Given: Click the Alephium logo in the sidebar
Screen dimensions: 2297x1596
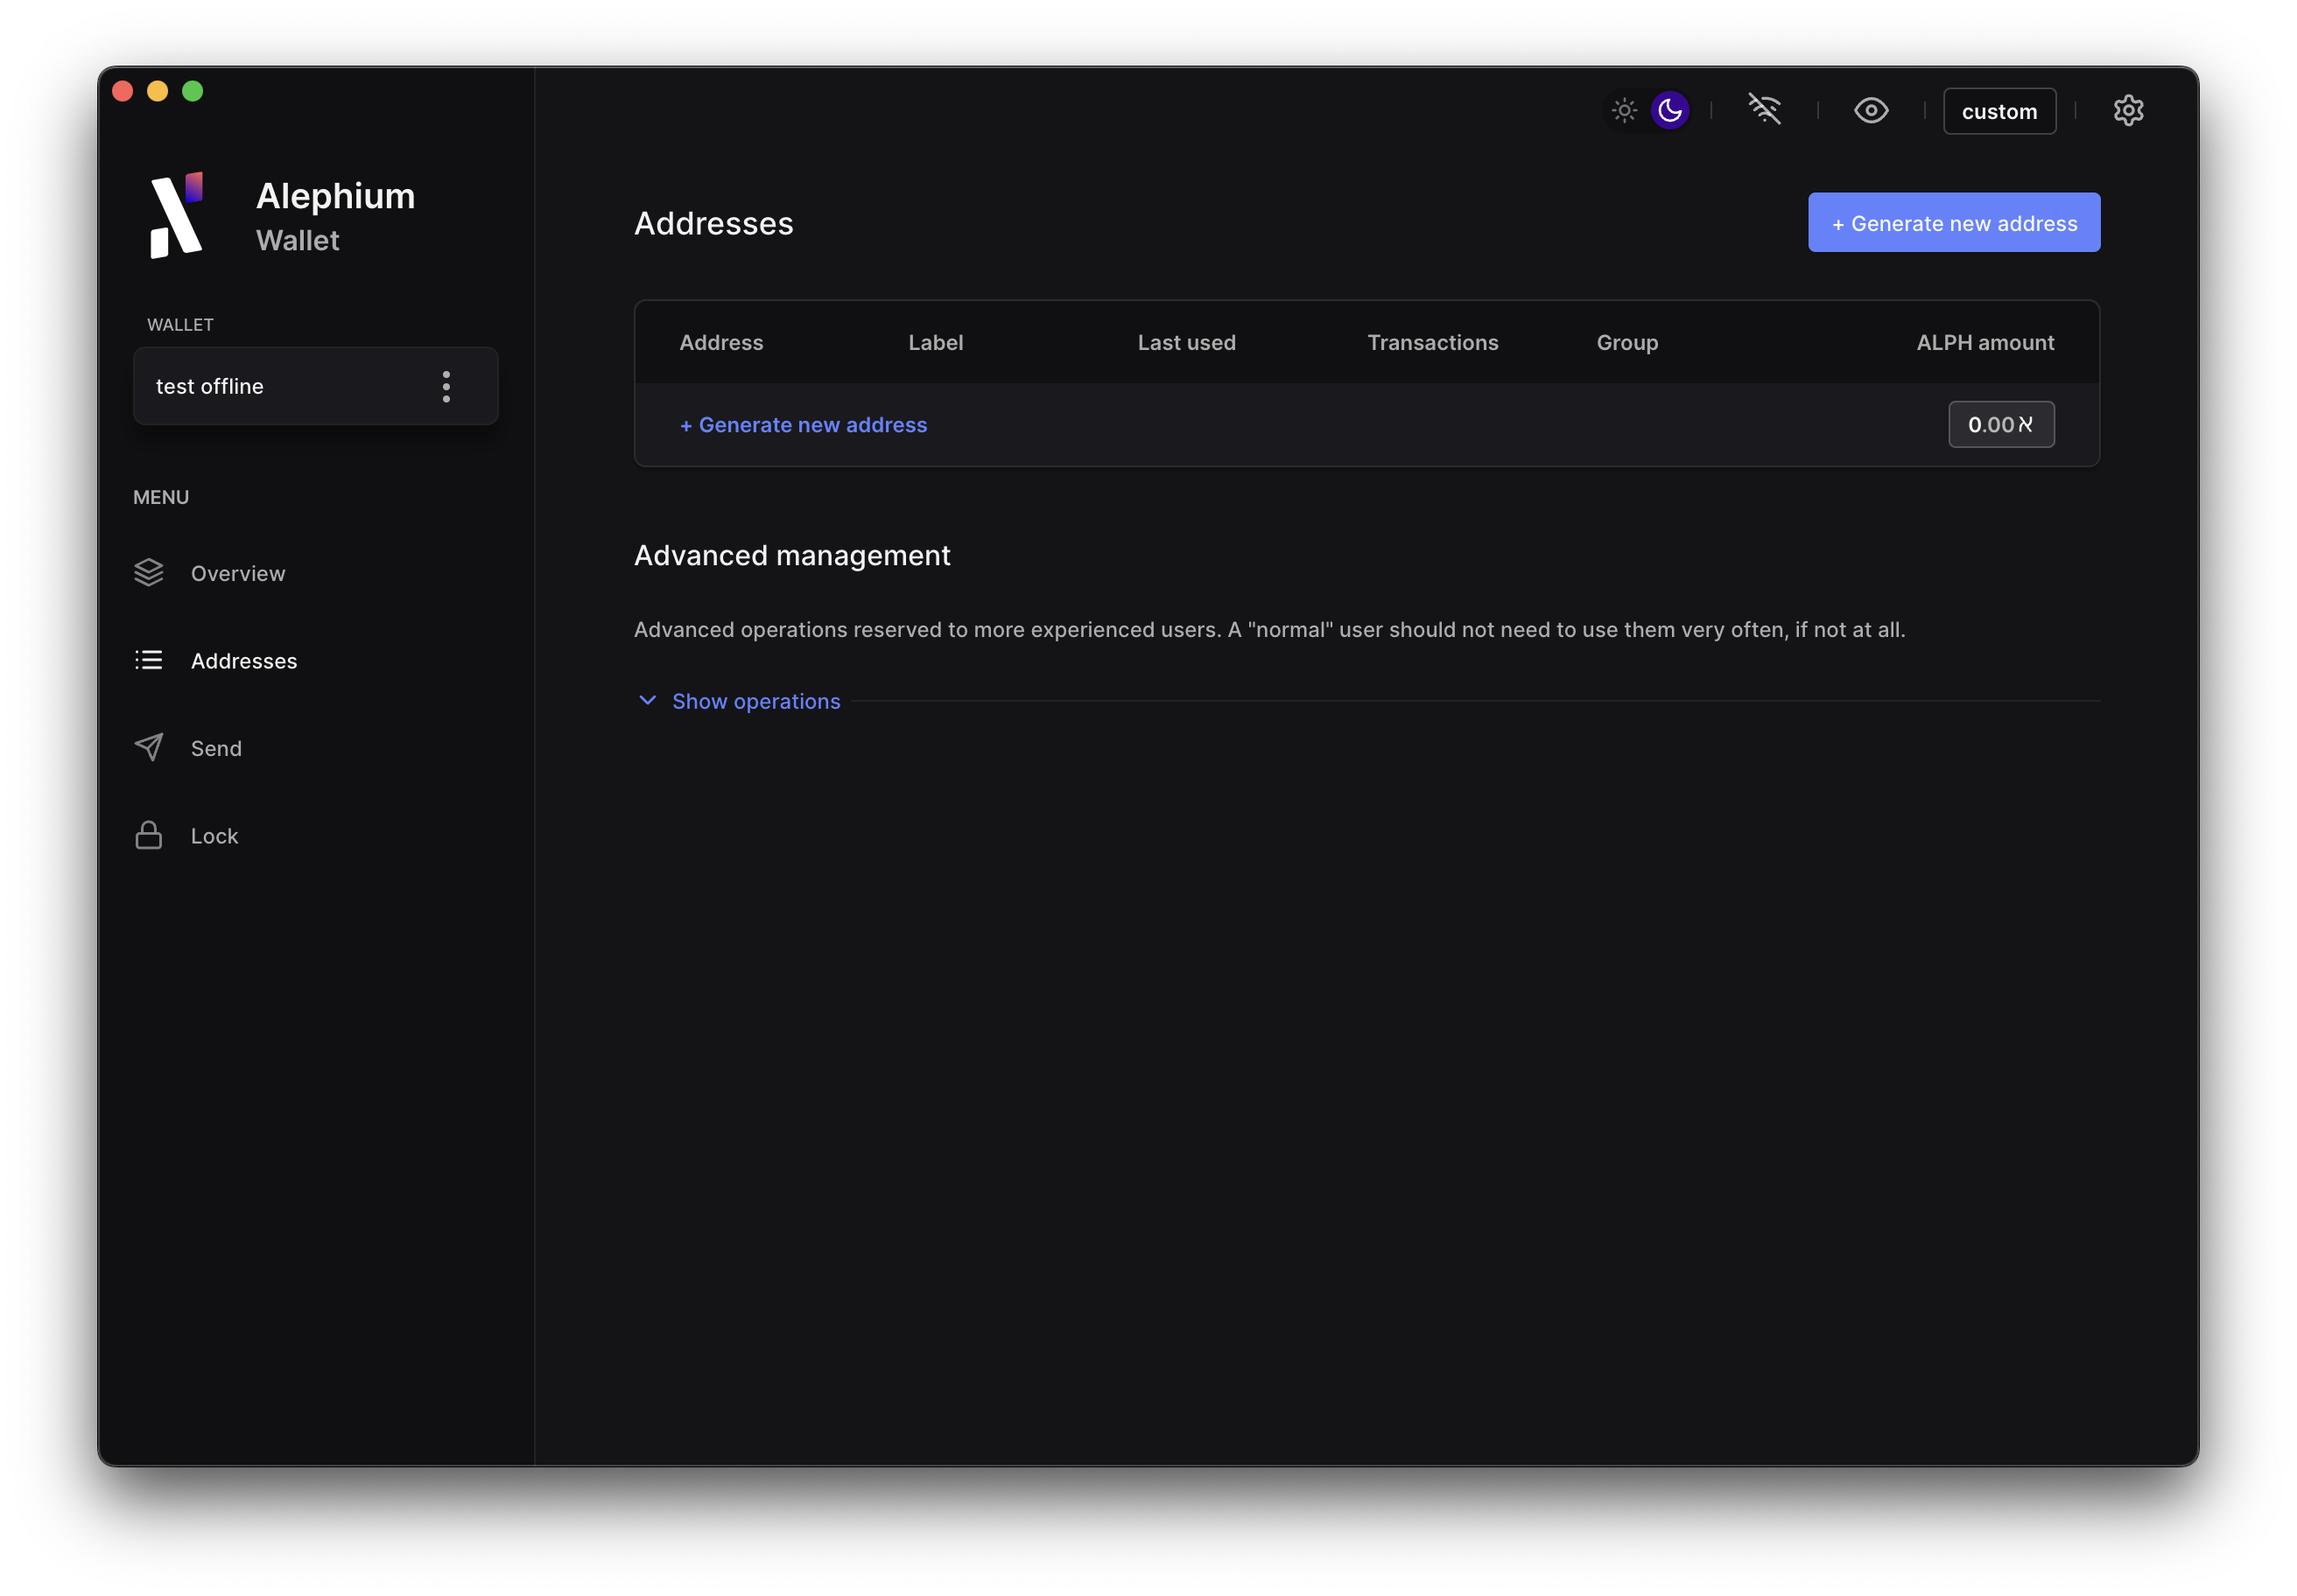Looking at the screenshot, I should [x=177, y=214].
